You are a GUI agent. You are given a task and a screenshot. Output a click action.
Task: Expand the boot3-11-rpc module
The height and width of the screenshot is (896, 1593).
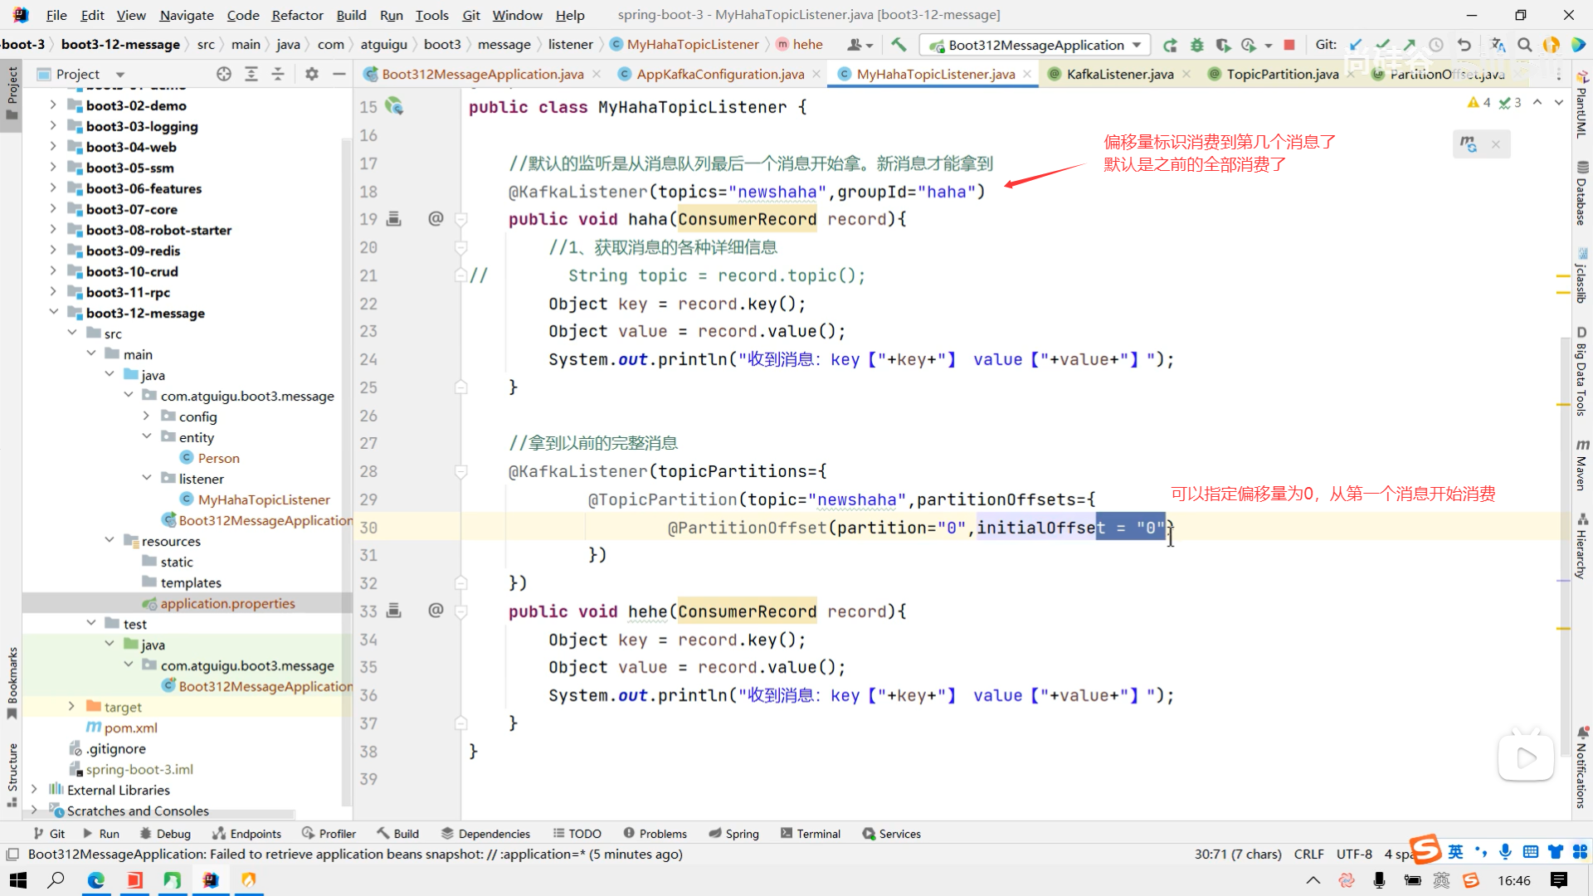tap(53, 292)
